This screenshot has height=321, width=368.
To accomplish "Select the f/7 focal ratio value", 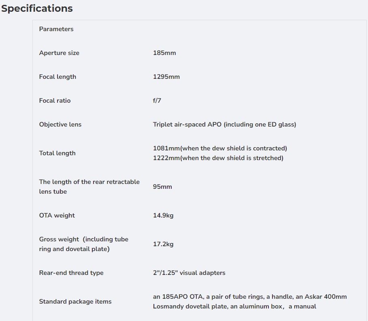I will (x=157, y=101).
